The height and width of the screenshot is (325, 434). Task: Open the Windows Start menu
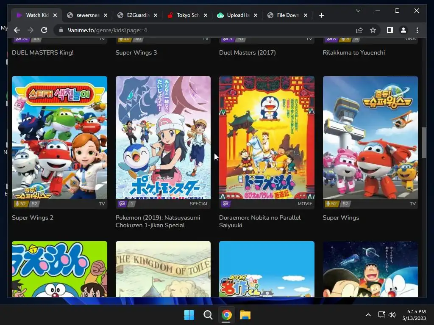pos(189,315)
